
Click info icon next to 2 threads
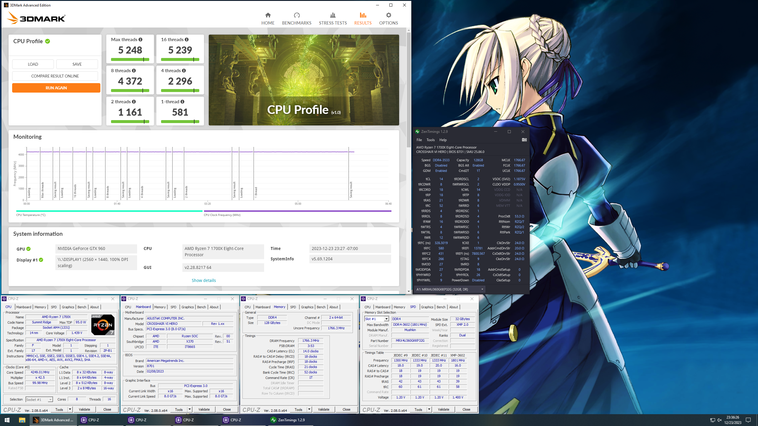134,101
